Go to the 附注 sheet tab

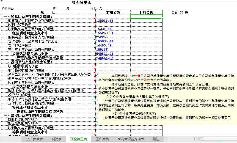click(x=156, y=139)
